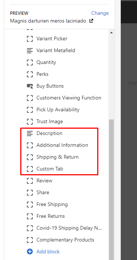Click the Custom Tab block icon
Image resolution: width=137 pixels, height=260 pixels.
[30, 169]
